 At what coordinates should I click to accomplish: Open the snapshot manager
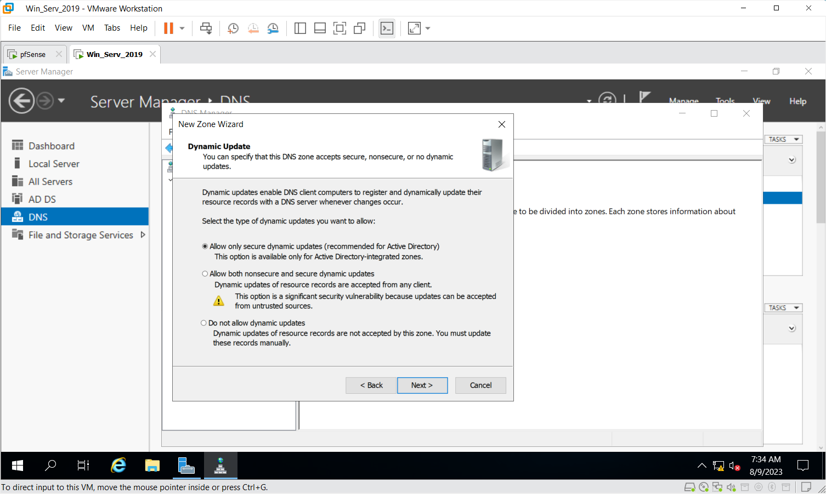(x=273, y=28)
